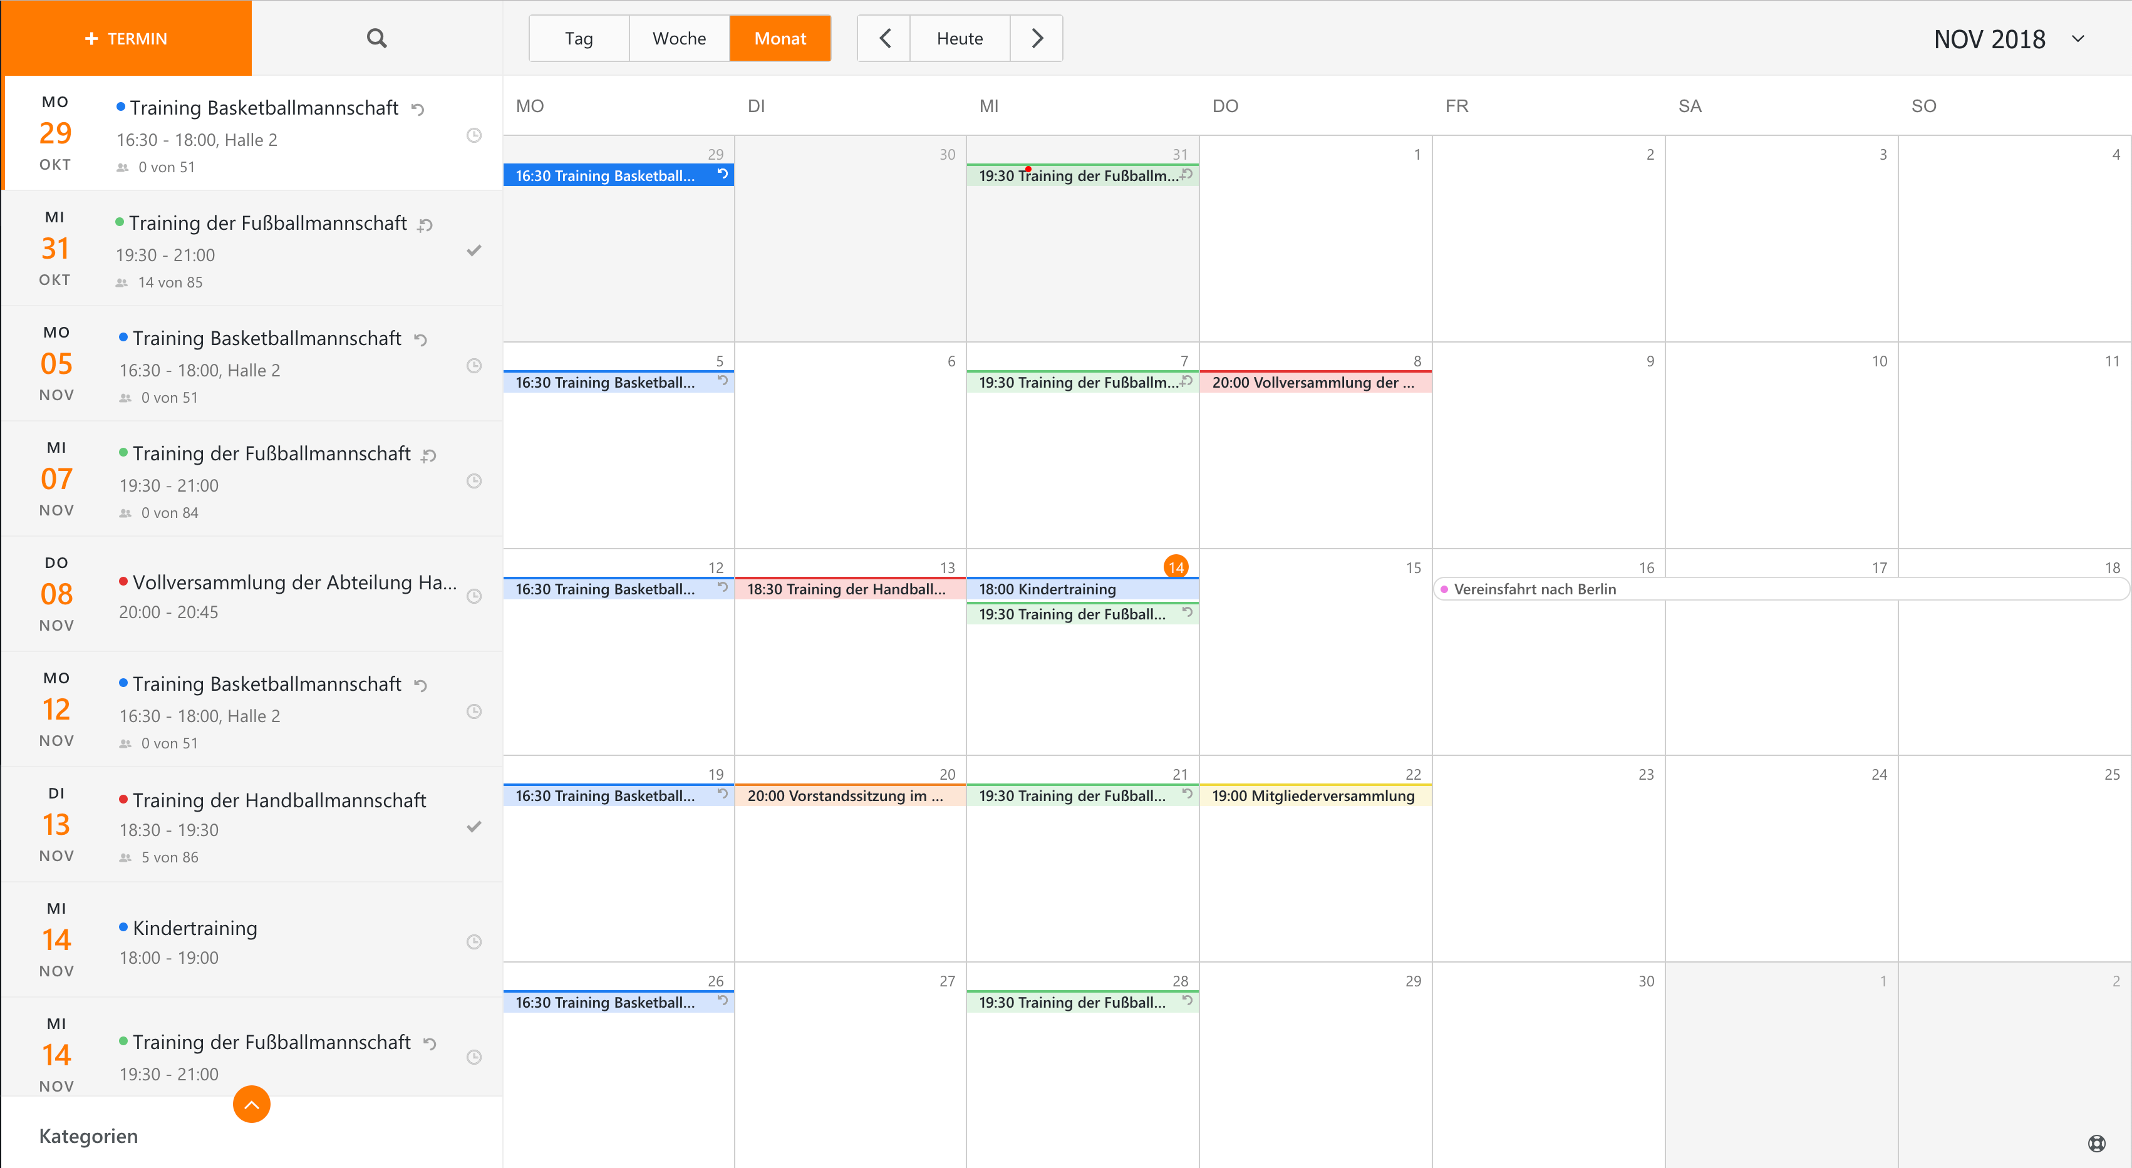This screenshot has height=1168, width=2132.
Task: Open Nov 7 Training der Fußballm calendar event
Action: (1082, 381)
